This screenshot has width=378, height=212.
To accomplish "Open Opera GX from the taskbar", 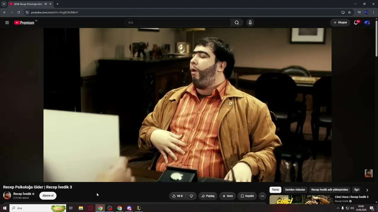I will (x=90, y=208).
